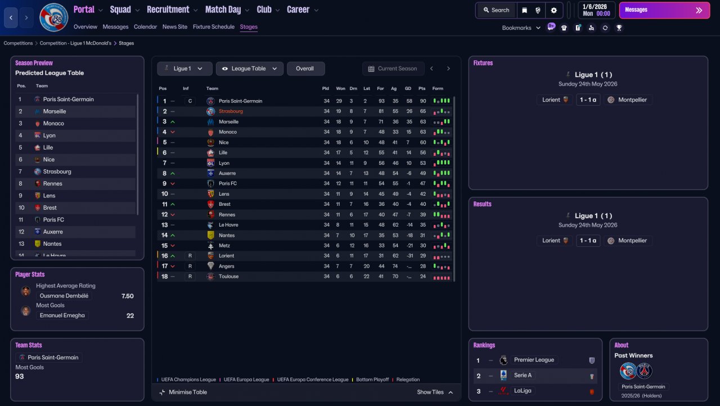The width and height of the screenshot is (720, 406).
Task: Click the Serie A logo in Rankings
Action: point(503,375)
